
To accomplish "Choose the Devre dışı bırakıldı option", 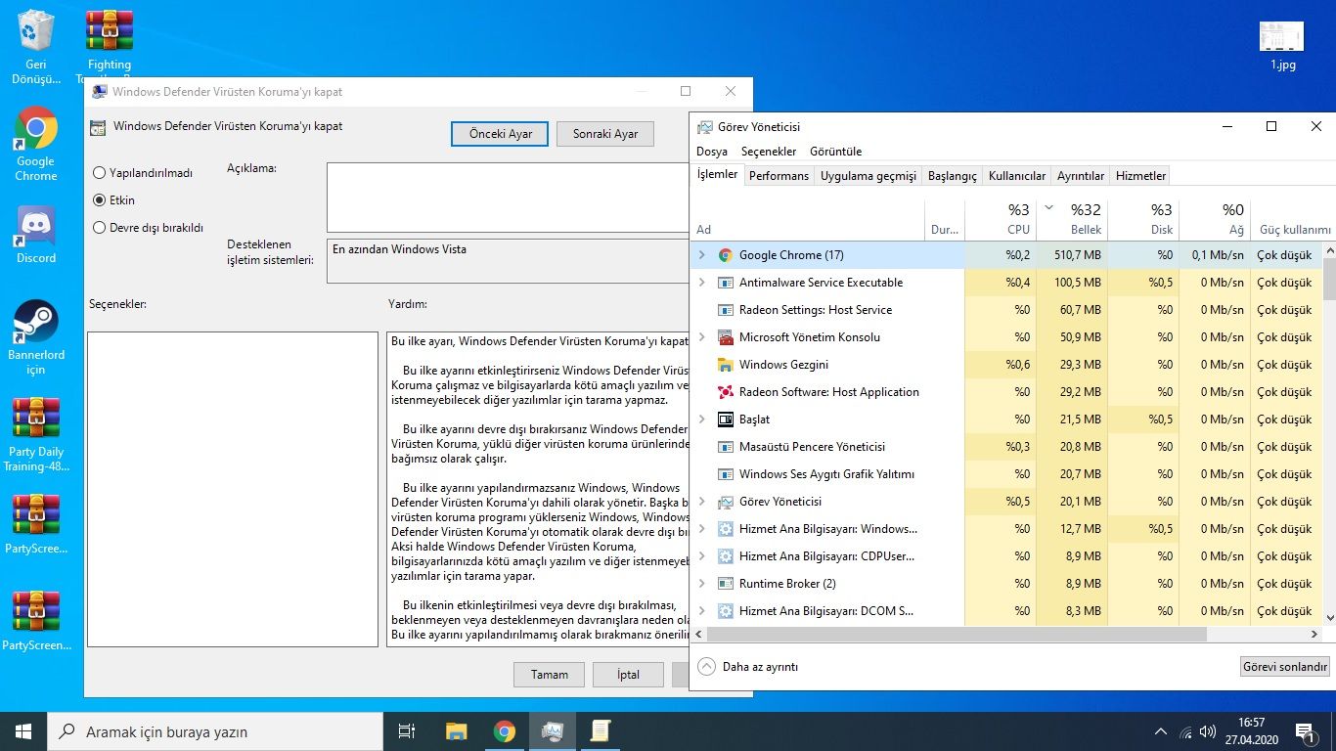I will pos(100,228).
